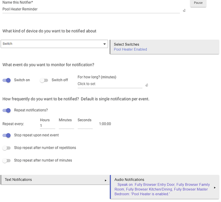The height and width of the screenshot is (202, 221).
Task: Enable the Switch off toggle
Action: 44,80
